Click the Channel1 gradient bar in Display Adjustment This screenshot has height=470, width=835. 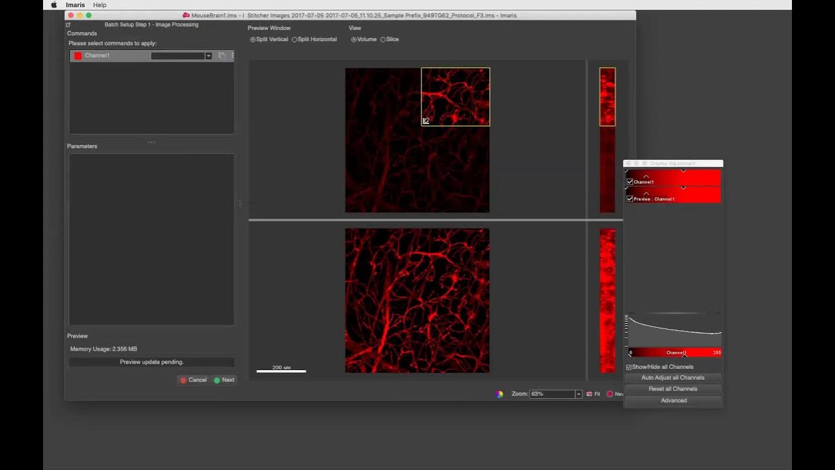(x=674, y=178)
